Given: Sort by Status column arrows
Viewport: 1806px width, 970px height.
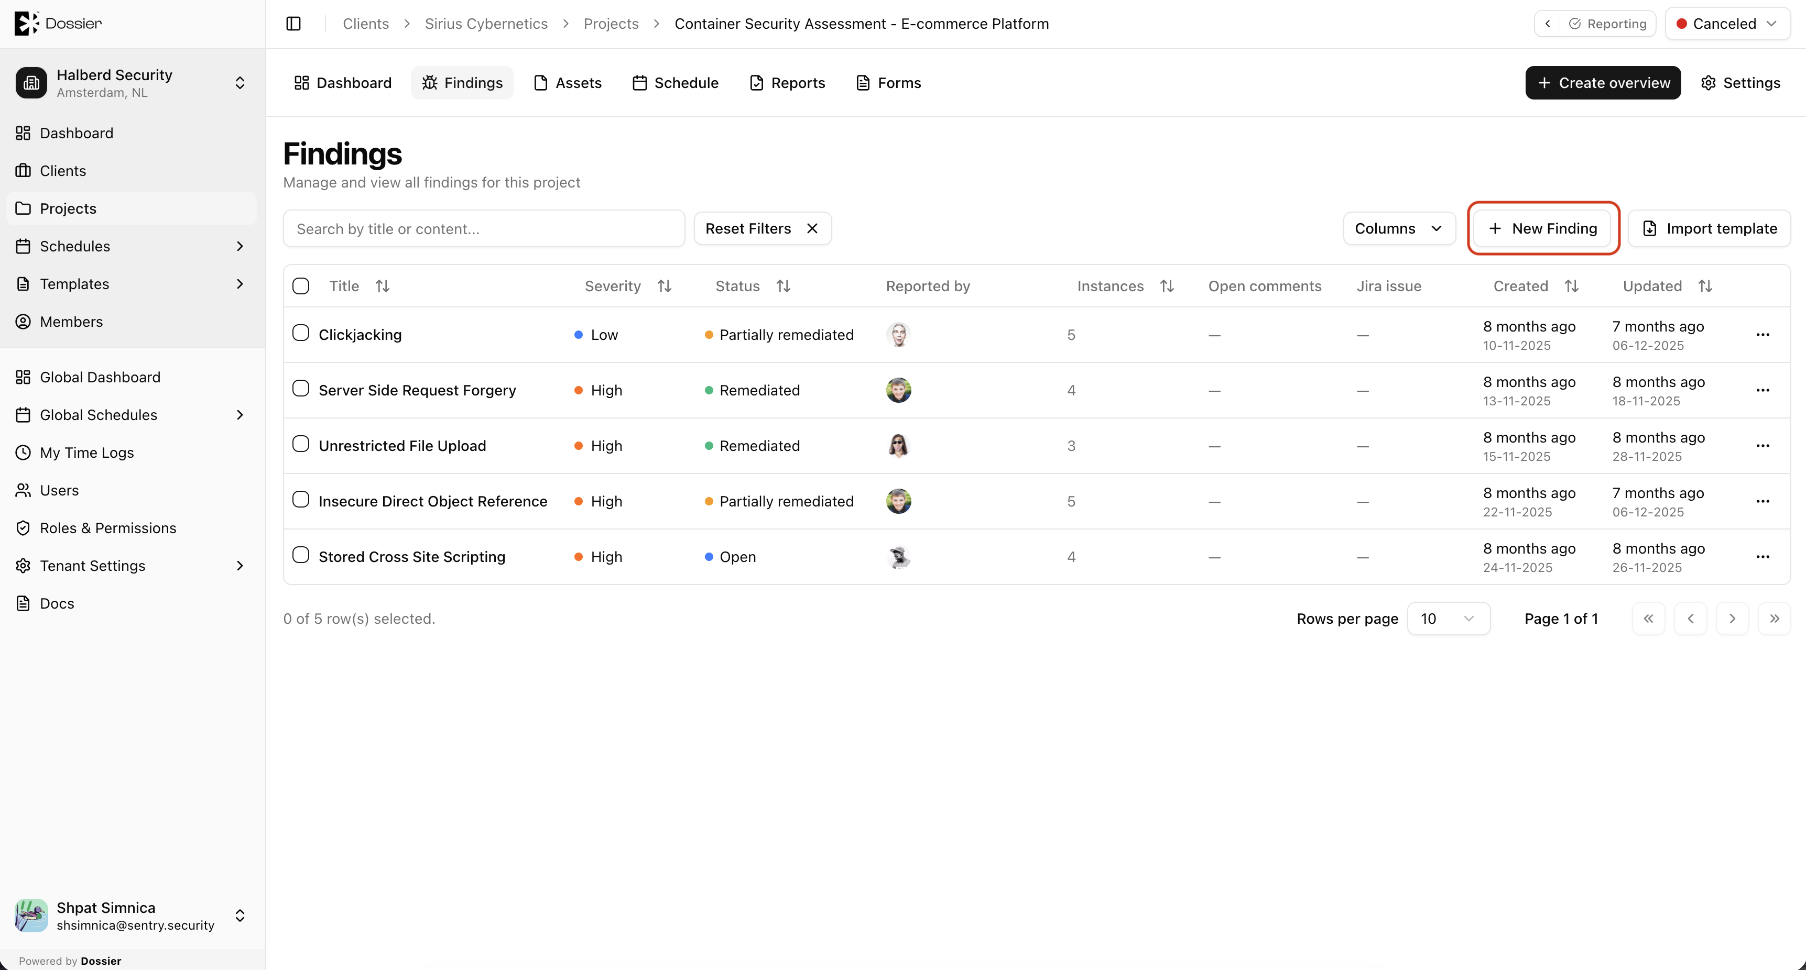Looking at the screenshot, I should pos(784,286).
